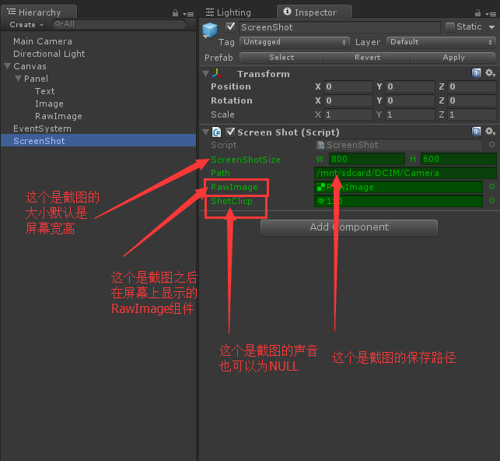Click the C# script icon
The image size is (500, 461).
point(217,132)
